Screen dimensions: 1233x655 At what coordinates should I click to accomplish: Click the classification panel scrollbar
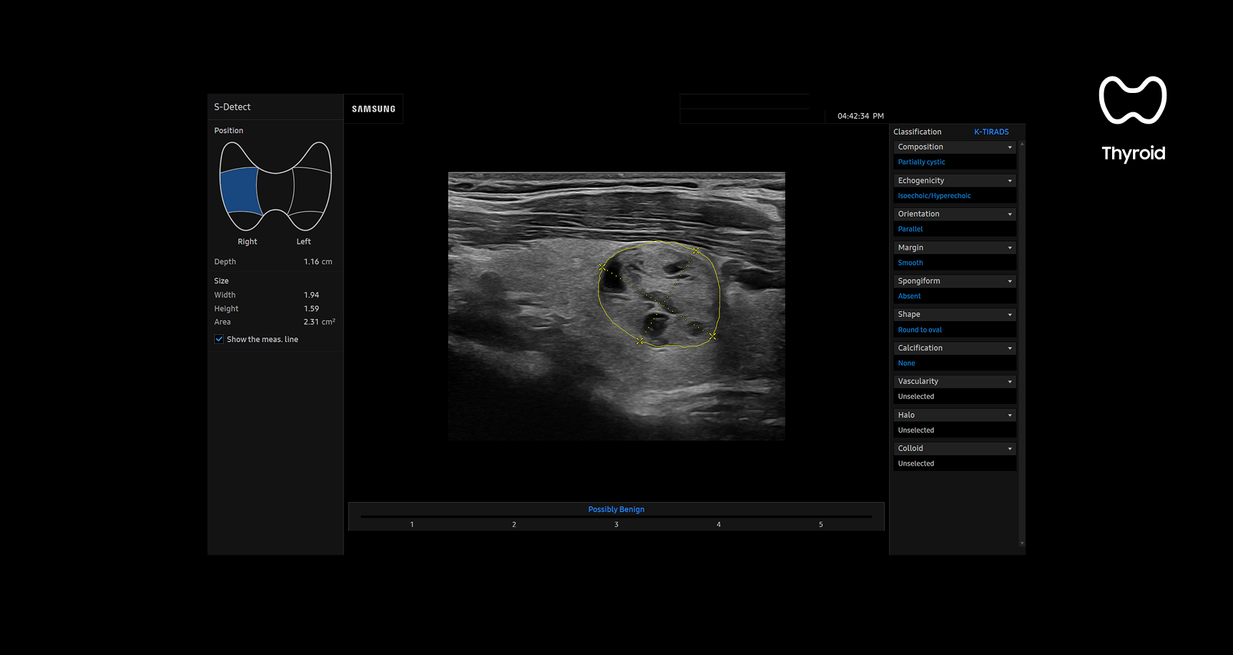pos(1022,343)
